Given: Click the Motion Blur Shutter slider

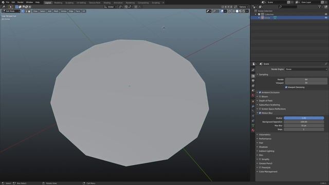Looking at the screenshot, I should coord(304,118).
